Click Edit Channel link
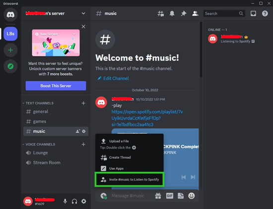Image resolution: width=273 pixels, height=209 pixels. click(x=113, y=78)
